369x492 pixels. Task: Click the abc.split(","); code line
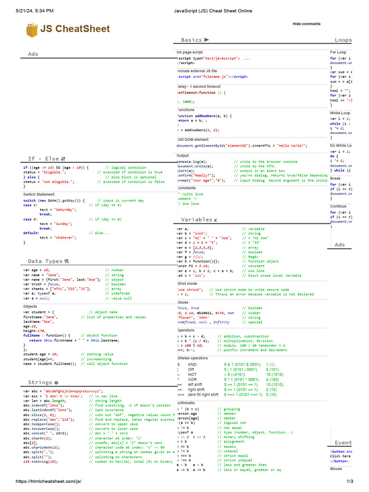(x=38, y=452)
